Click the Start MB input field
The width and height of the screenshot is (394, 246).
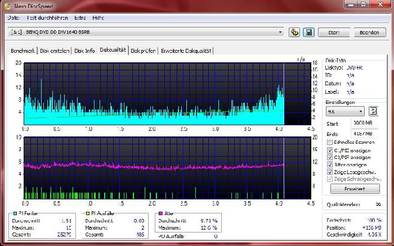[364, 123]
